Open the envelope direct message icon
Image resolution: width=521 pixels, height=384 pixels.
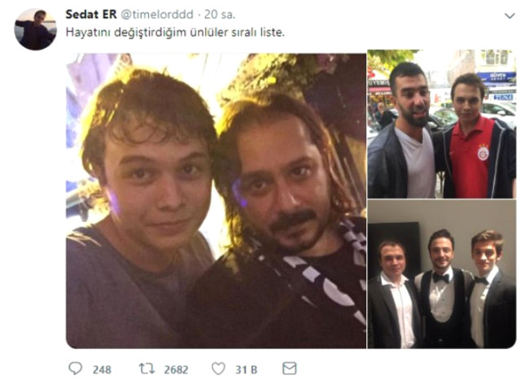pos(289,369)
